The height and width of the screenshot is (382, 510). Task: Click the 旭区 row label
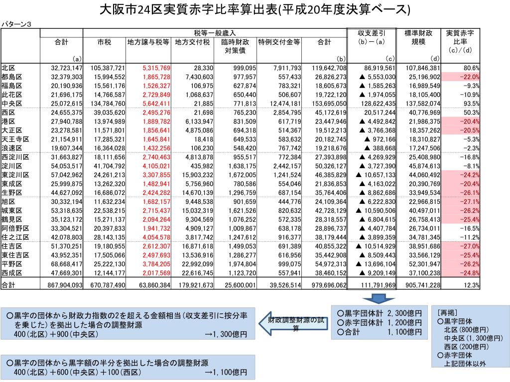pos(8,201)
